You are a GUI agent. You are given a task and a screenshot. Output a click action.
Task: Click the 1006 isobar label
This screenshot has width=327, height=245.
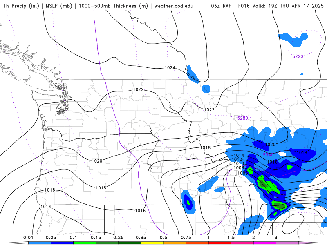[x=242, y=173]
